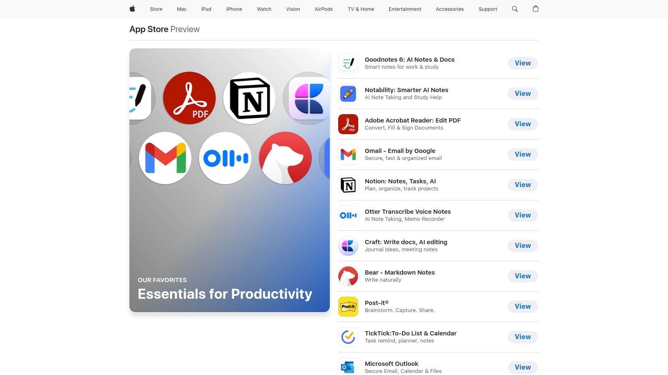This screenshot has width=668, height=375.
Task: Click the Otter Transcribe Voice Notes icon
Action: [x=348, y=215]
